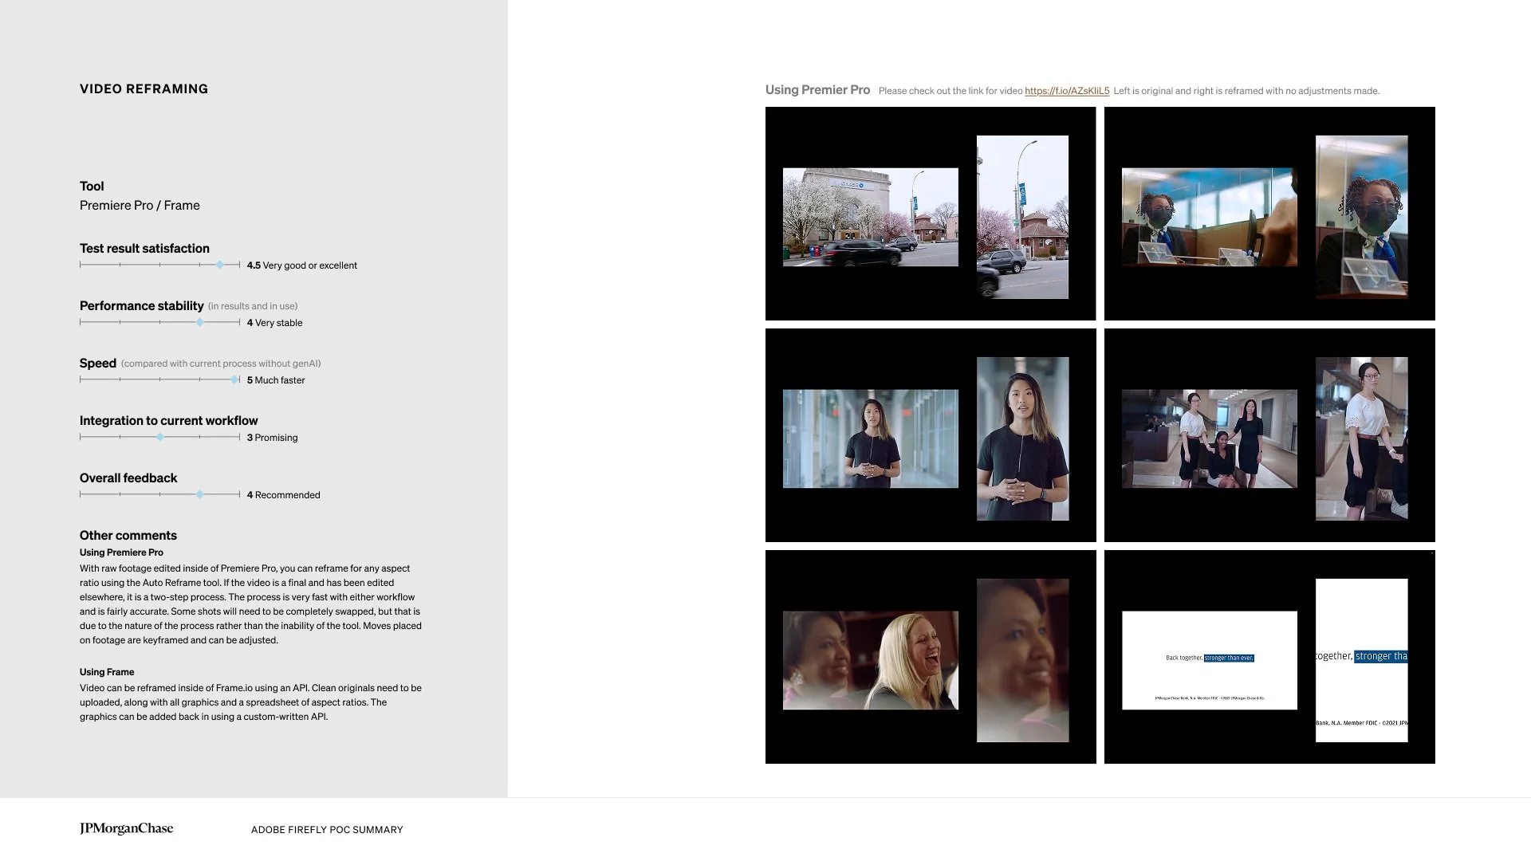Click the VIDEO REFRAMING heading
Image resolution: width=1531 pixels, height=861 pixels.
point(144,88)
